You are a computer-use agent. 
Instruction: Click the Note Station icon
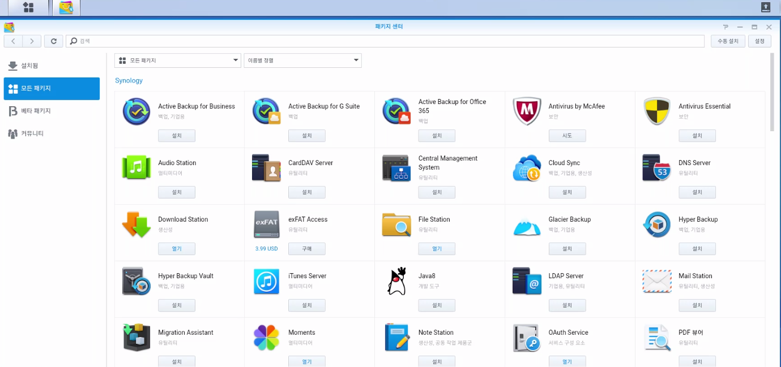tap(396, 338)
